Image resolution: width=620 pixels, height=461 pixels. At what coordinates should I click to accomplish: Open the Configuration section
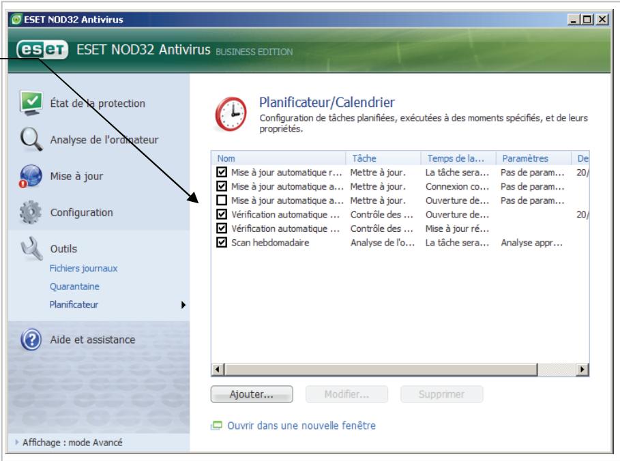click(x=81, y=212)
